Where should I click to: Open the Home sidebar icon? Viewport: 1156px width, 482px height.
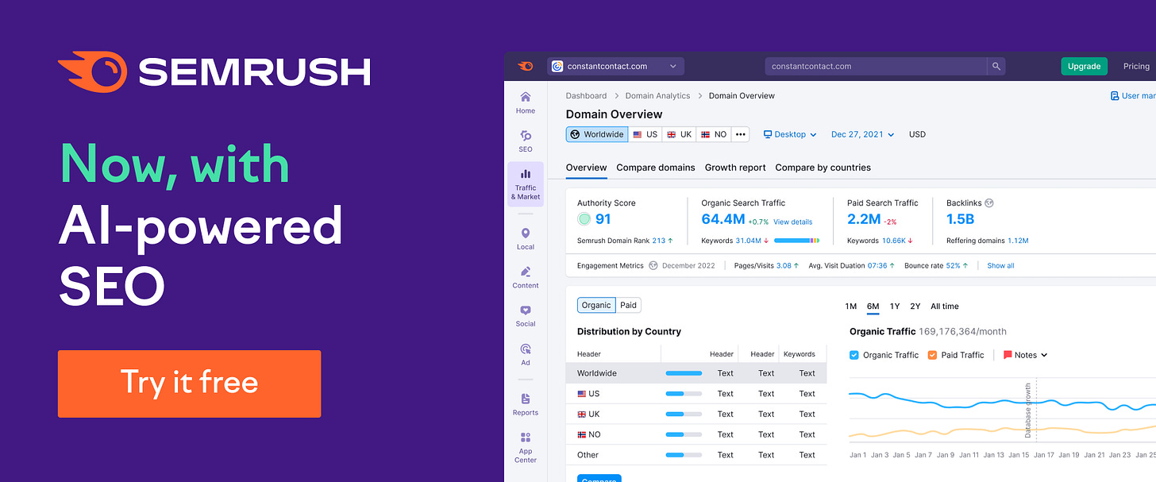tap(526, 102)
